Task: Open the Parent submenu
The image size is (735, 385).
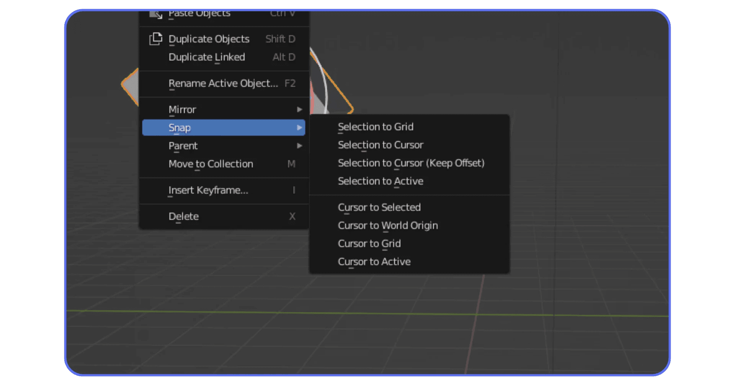Action: tap(224, 146)
